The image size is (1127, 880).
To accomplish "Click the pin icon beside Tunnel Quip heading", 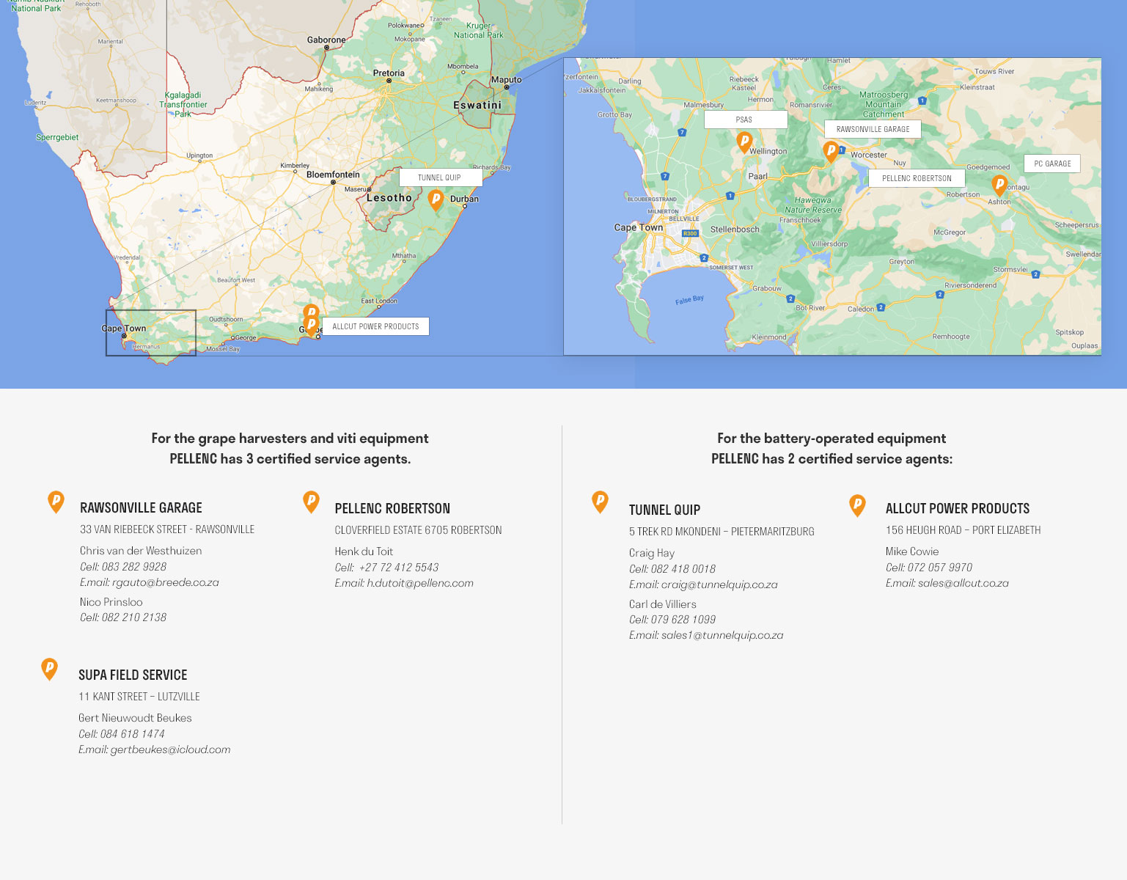I will [600, 502].
